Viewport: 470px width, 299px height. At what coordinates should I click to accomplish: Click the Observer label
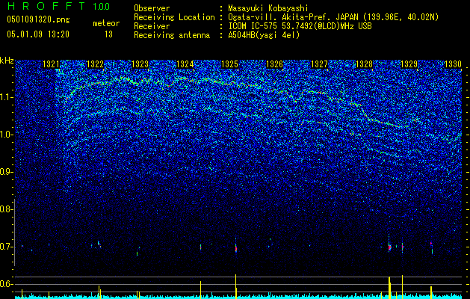click(x=152, y=8)
